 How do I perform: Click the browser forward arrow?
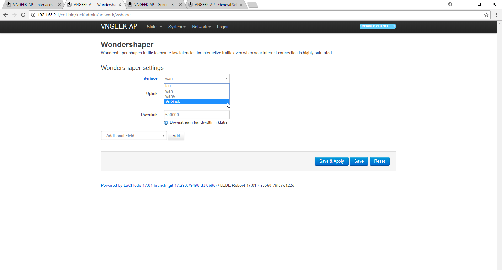tap(14, 15)
